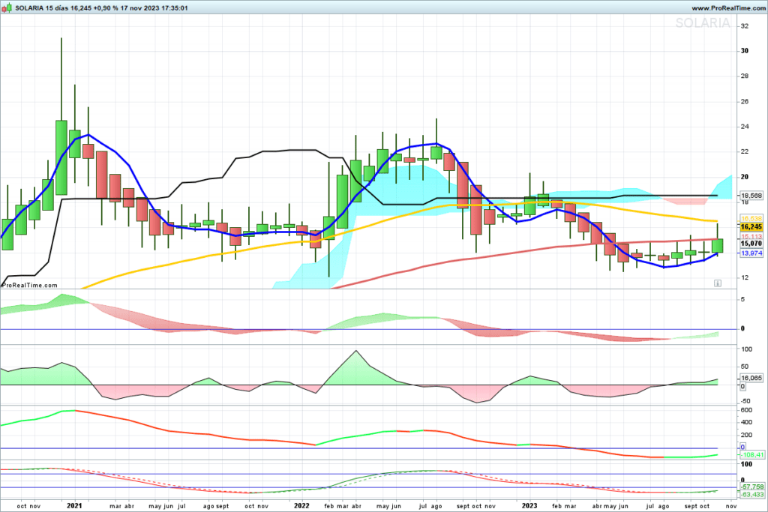
Task: Select the yellow 16,245 current price label
Action: pos(751,226)
